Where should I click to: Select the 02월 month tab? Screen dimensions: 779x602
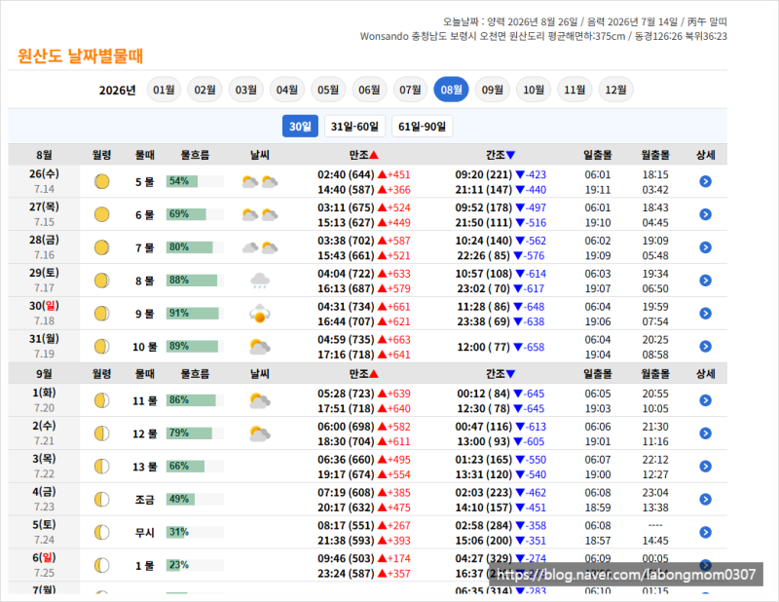(x=204, y=90)
